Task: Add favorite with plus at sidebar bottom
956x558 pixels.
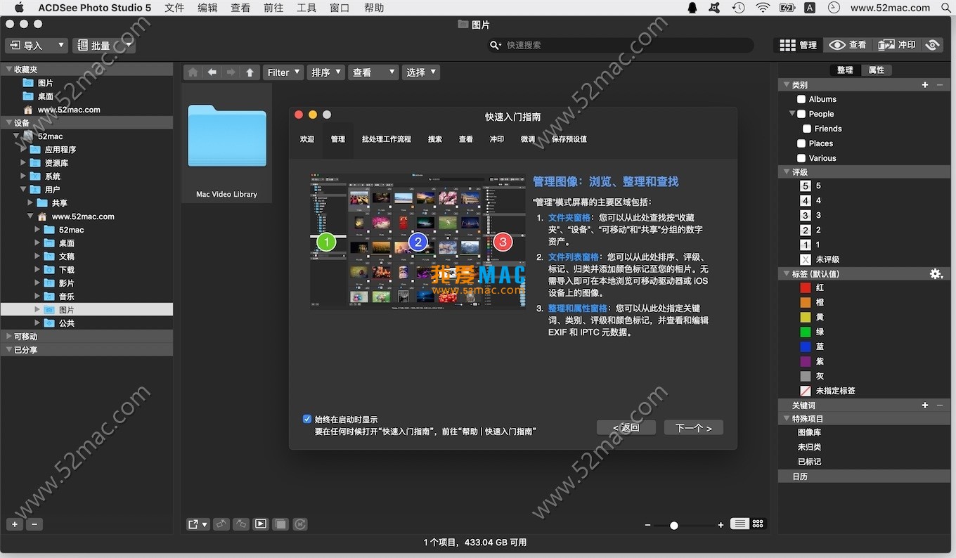Action: [x=15, y=524]
